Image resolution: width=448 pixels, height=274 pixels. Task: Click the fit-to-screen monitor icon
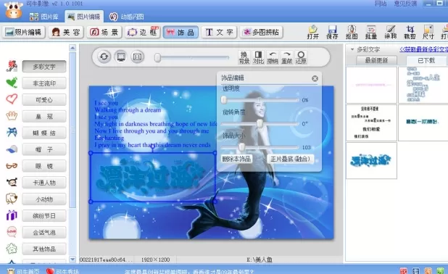pos(121,57)
